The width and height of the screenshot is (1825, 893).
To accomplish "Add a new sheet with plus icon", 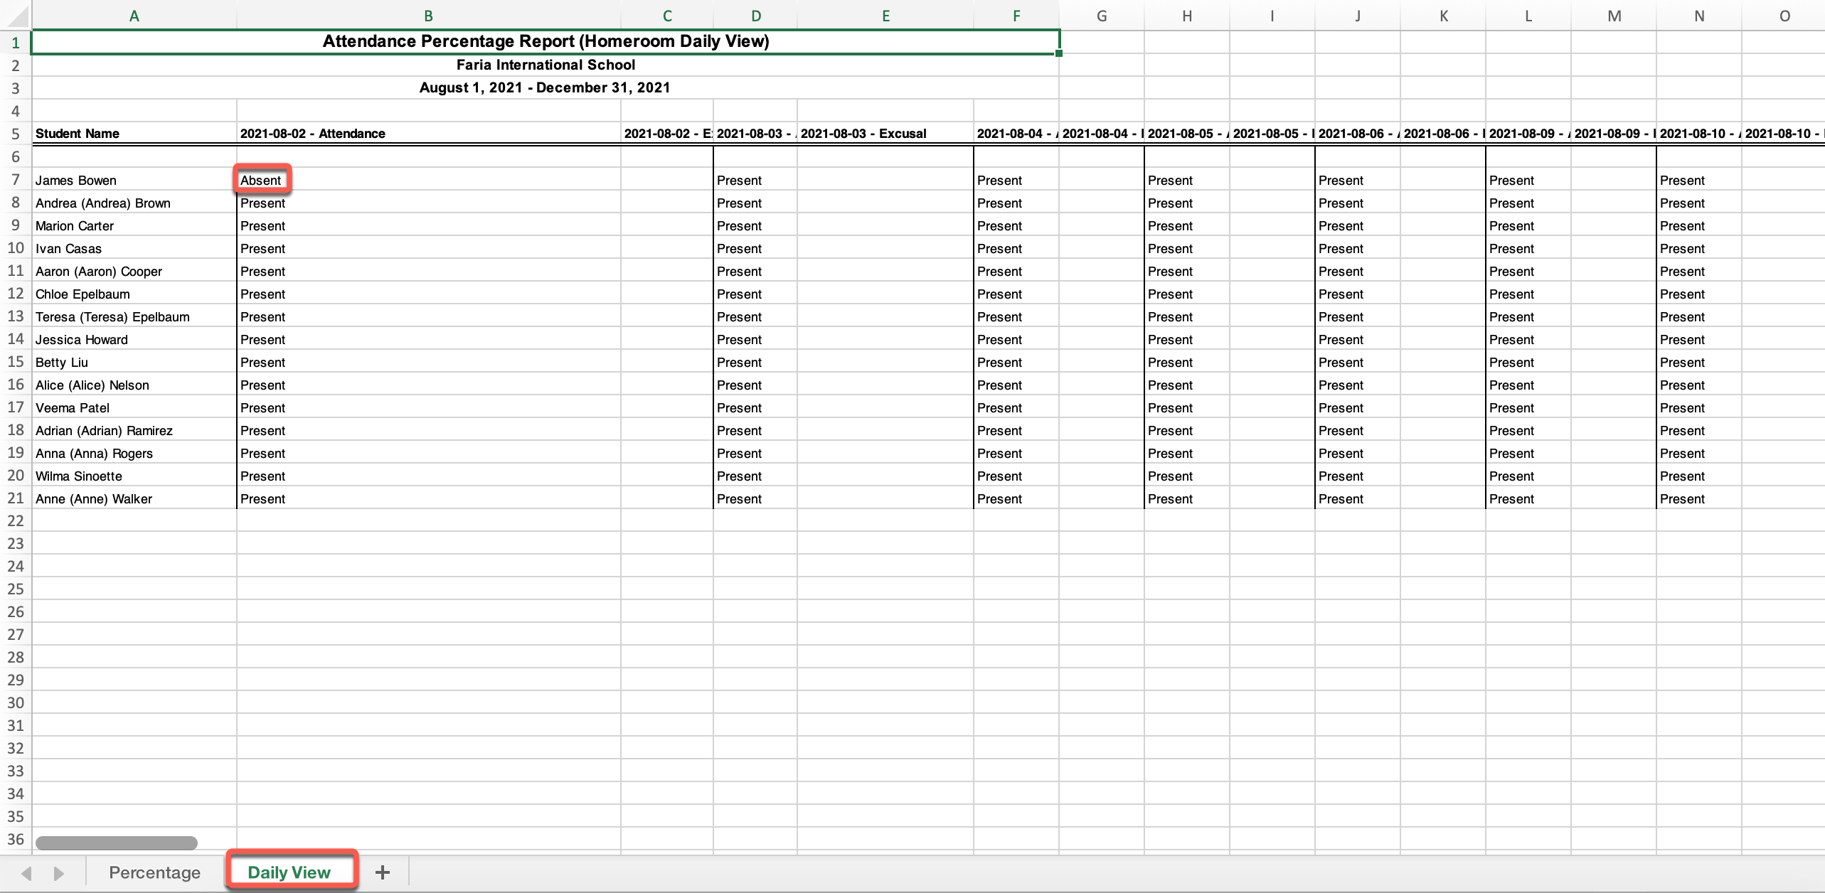I will click(x=383, y=872).
